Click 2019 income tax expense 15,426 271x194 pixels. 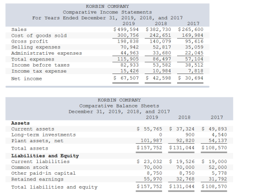(130, 71)
